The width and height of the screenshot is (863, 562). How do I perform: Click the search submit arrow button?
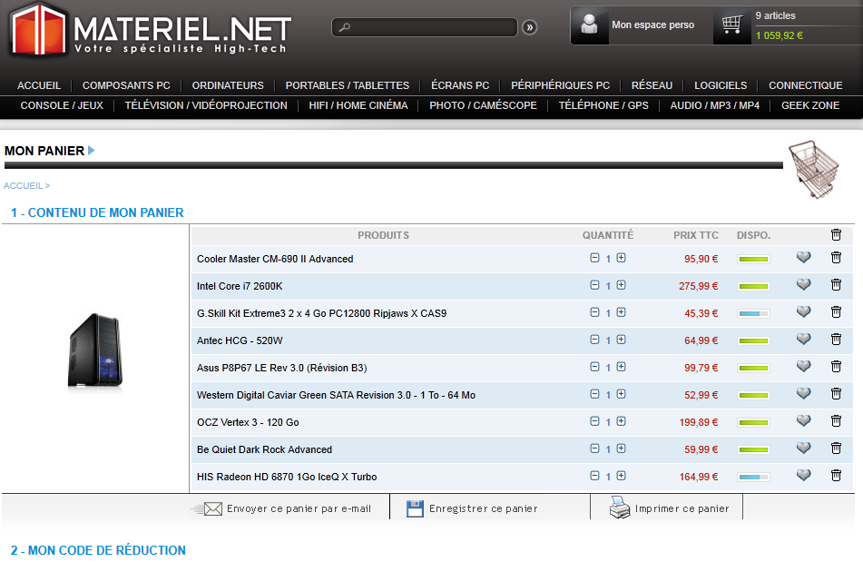click(x=530, y=27)
